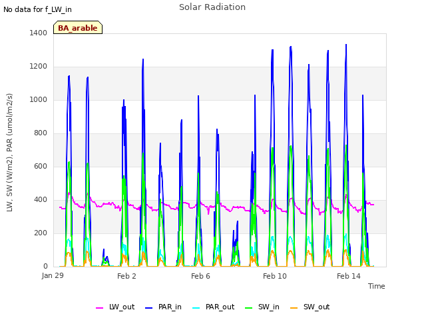Click the Solar Radiation chart title
Screen dimensions: 426x320
point(212,7)
